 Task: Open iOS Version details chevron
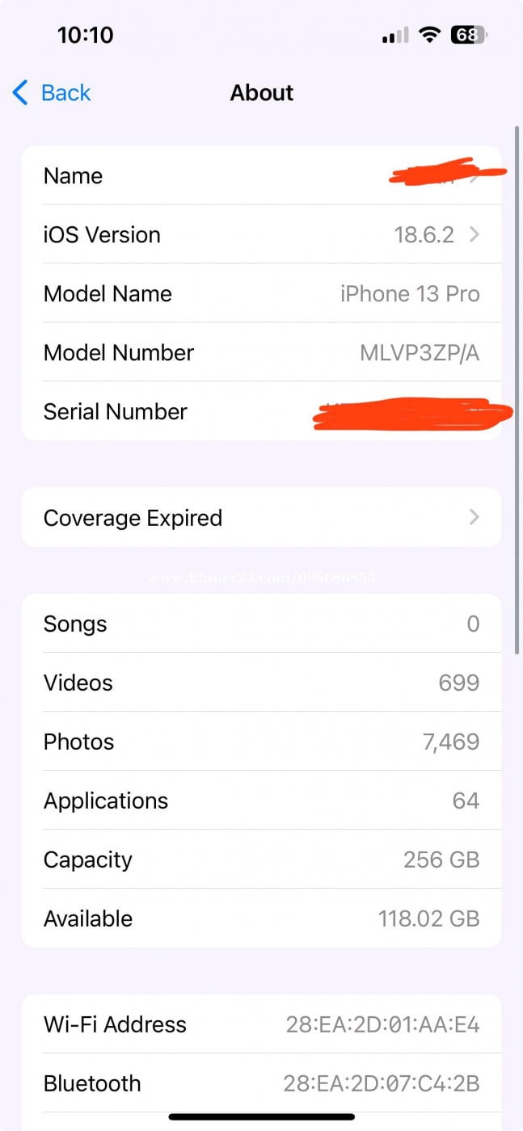pos(474,235)
